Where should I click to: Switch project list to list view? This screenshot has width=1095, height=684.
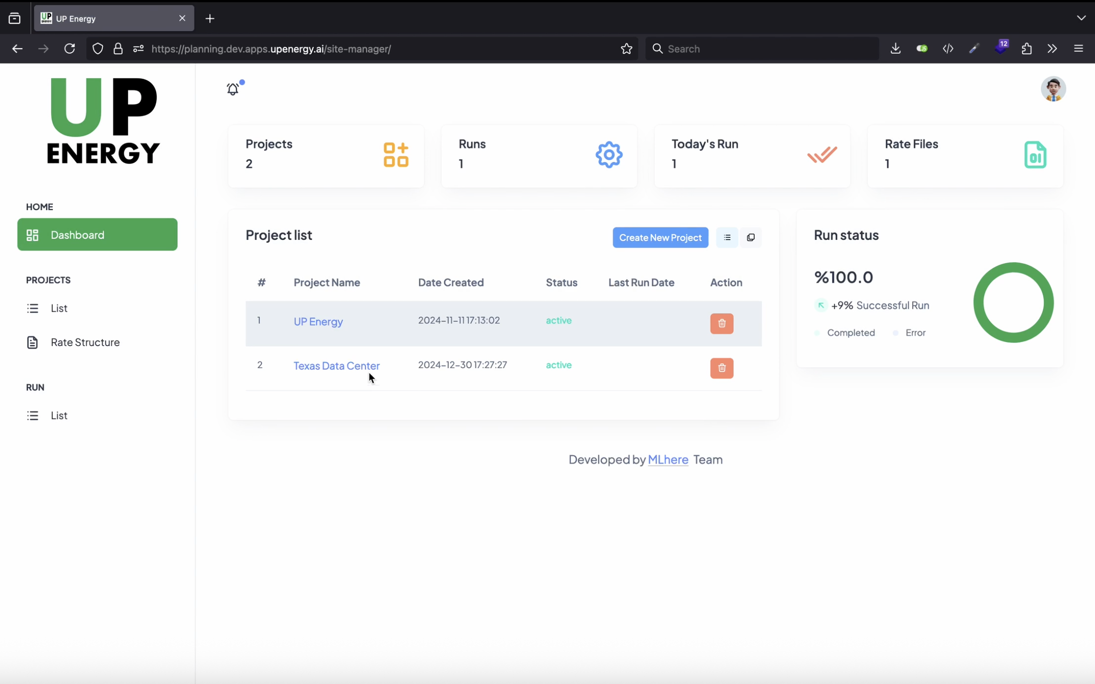point(727,237)
